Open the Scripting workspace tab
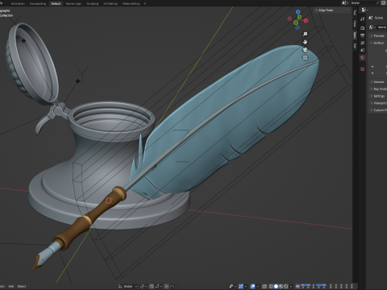The image size is (387, 290). [93, 3]
